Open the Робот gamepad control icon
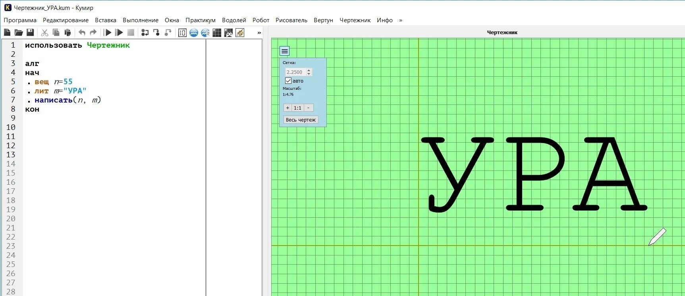 pyautogui.click(x=228, y=33)
